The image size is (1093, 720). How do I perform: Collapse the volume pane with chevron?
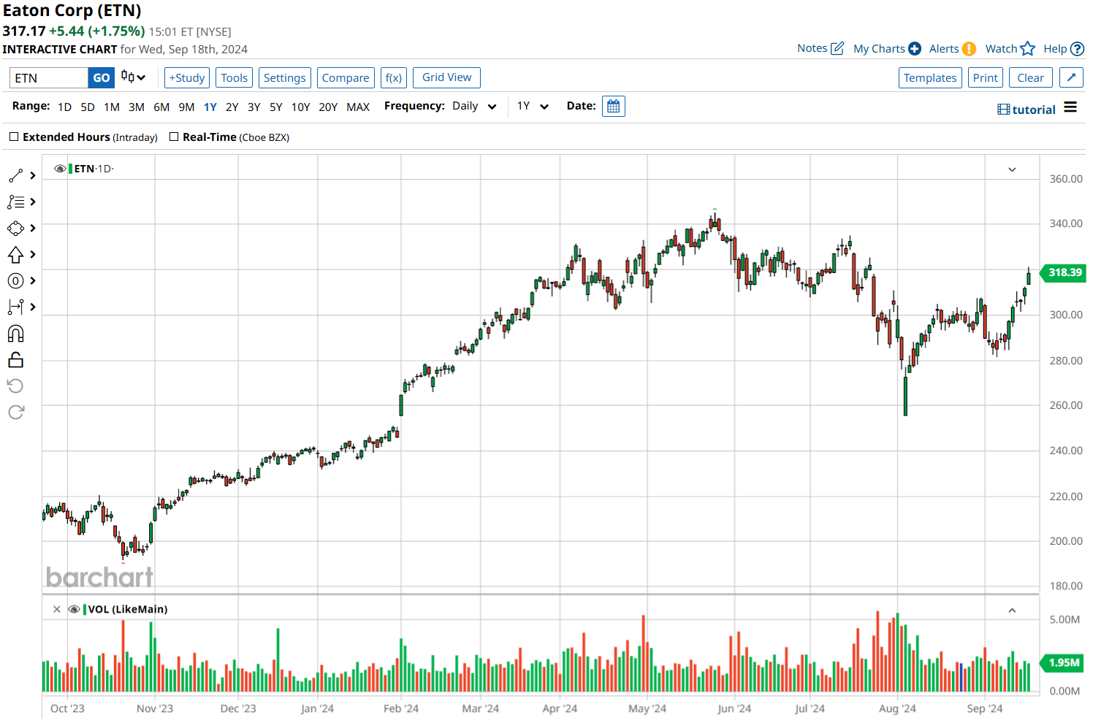[1012, 610]
